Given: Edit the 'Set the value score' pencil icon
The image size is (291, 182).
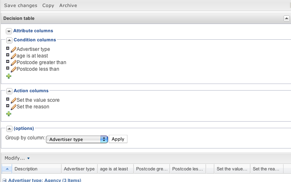Looking at the screenshot, I should 13,100.
